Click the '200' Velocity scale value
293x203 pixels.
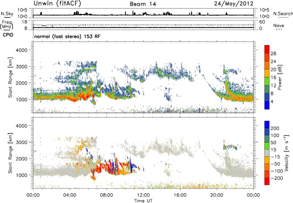tap(275, 128)
